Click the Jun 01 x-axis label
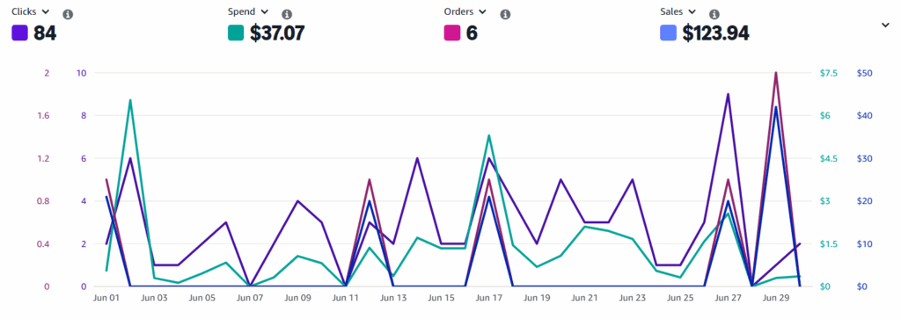Screen dimensions: 901x319 [x=106, y=298]
